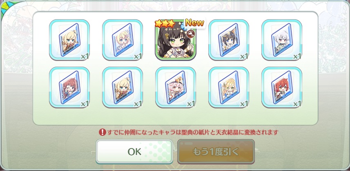Click the stained-glass corner ornament
This screenshot has height=171, width=350.
click(x=4, y=9)
